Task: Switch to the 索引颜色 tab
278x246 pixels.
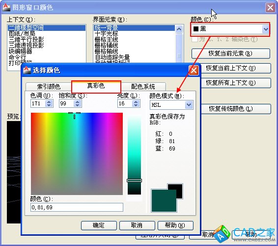Action: pyautogui.click(x=49, y=87)
